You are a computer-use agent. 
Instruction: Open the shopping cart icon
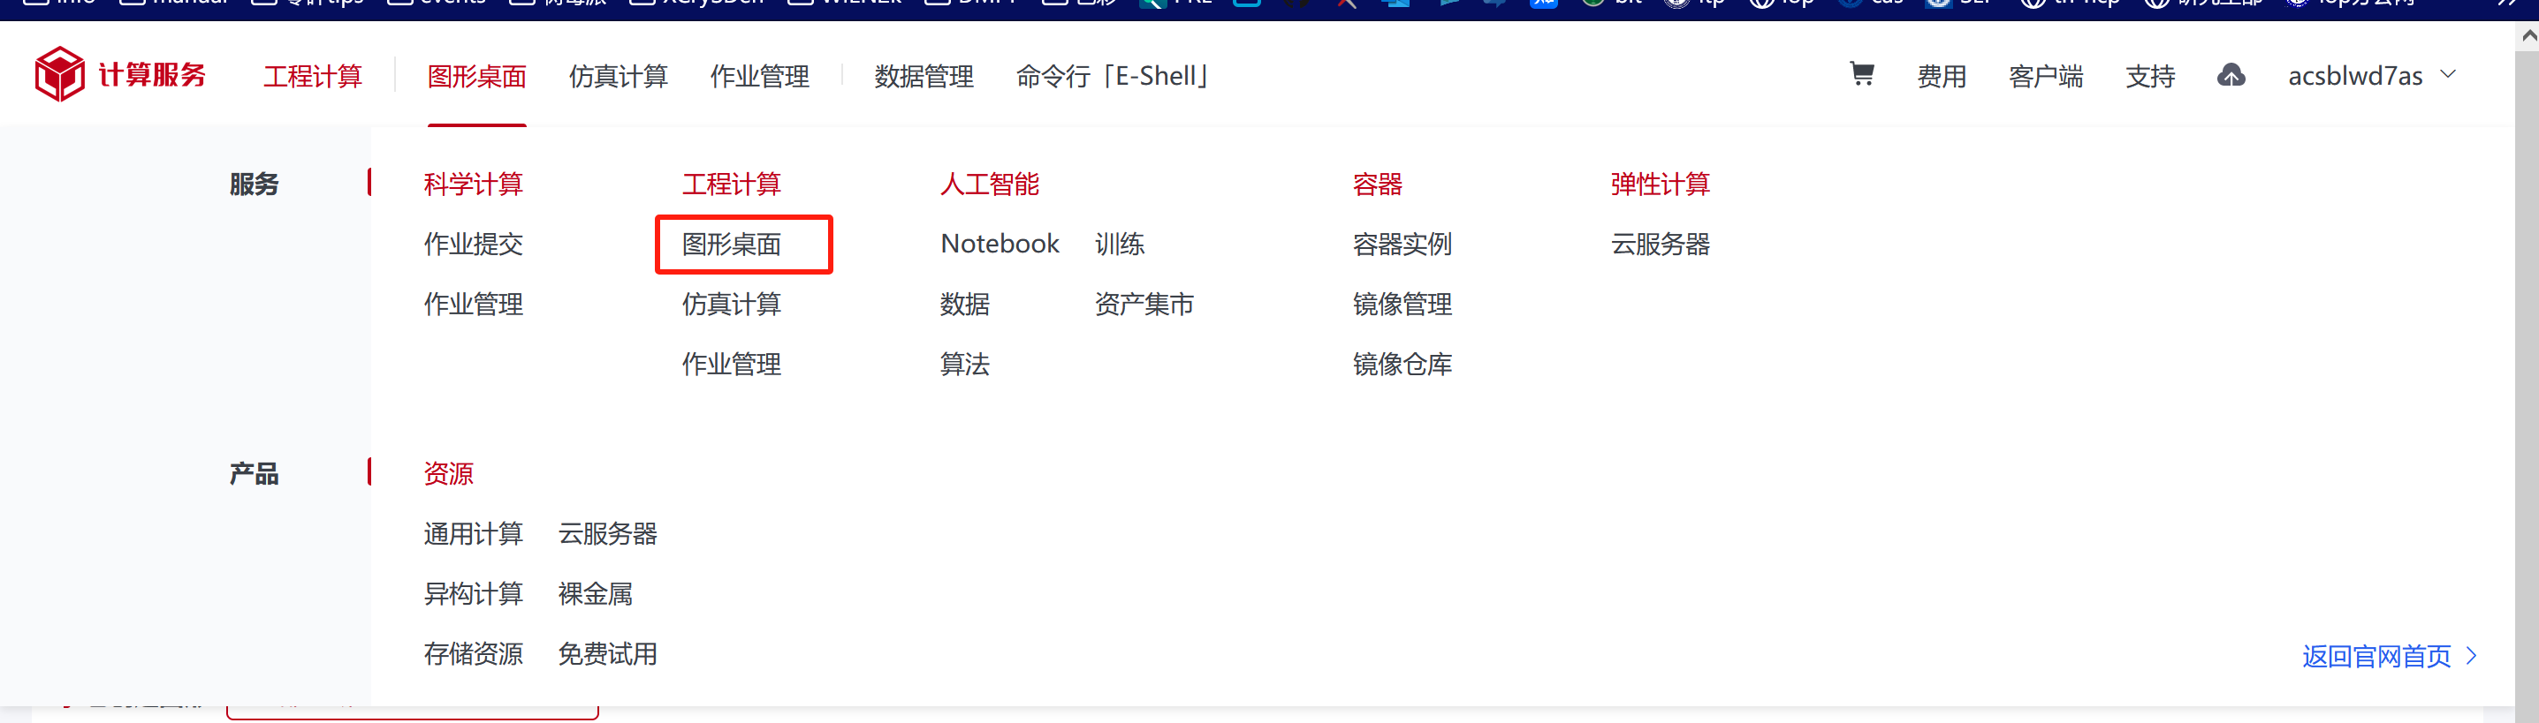tap(1861, 74)
